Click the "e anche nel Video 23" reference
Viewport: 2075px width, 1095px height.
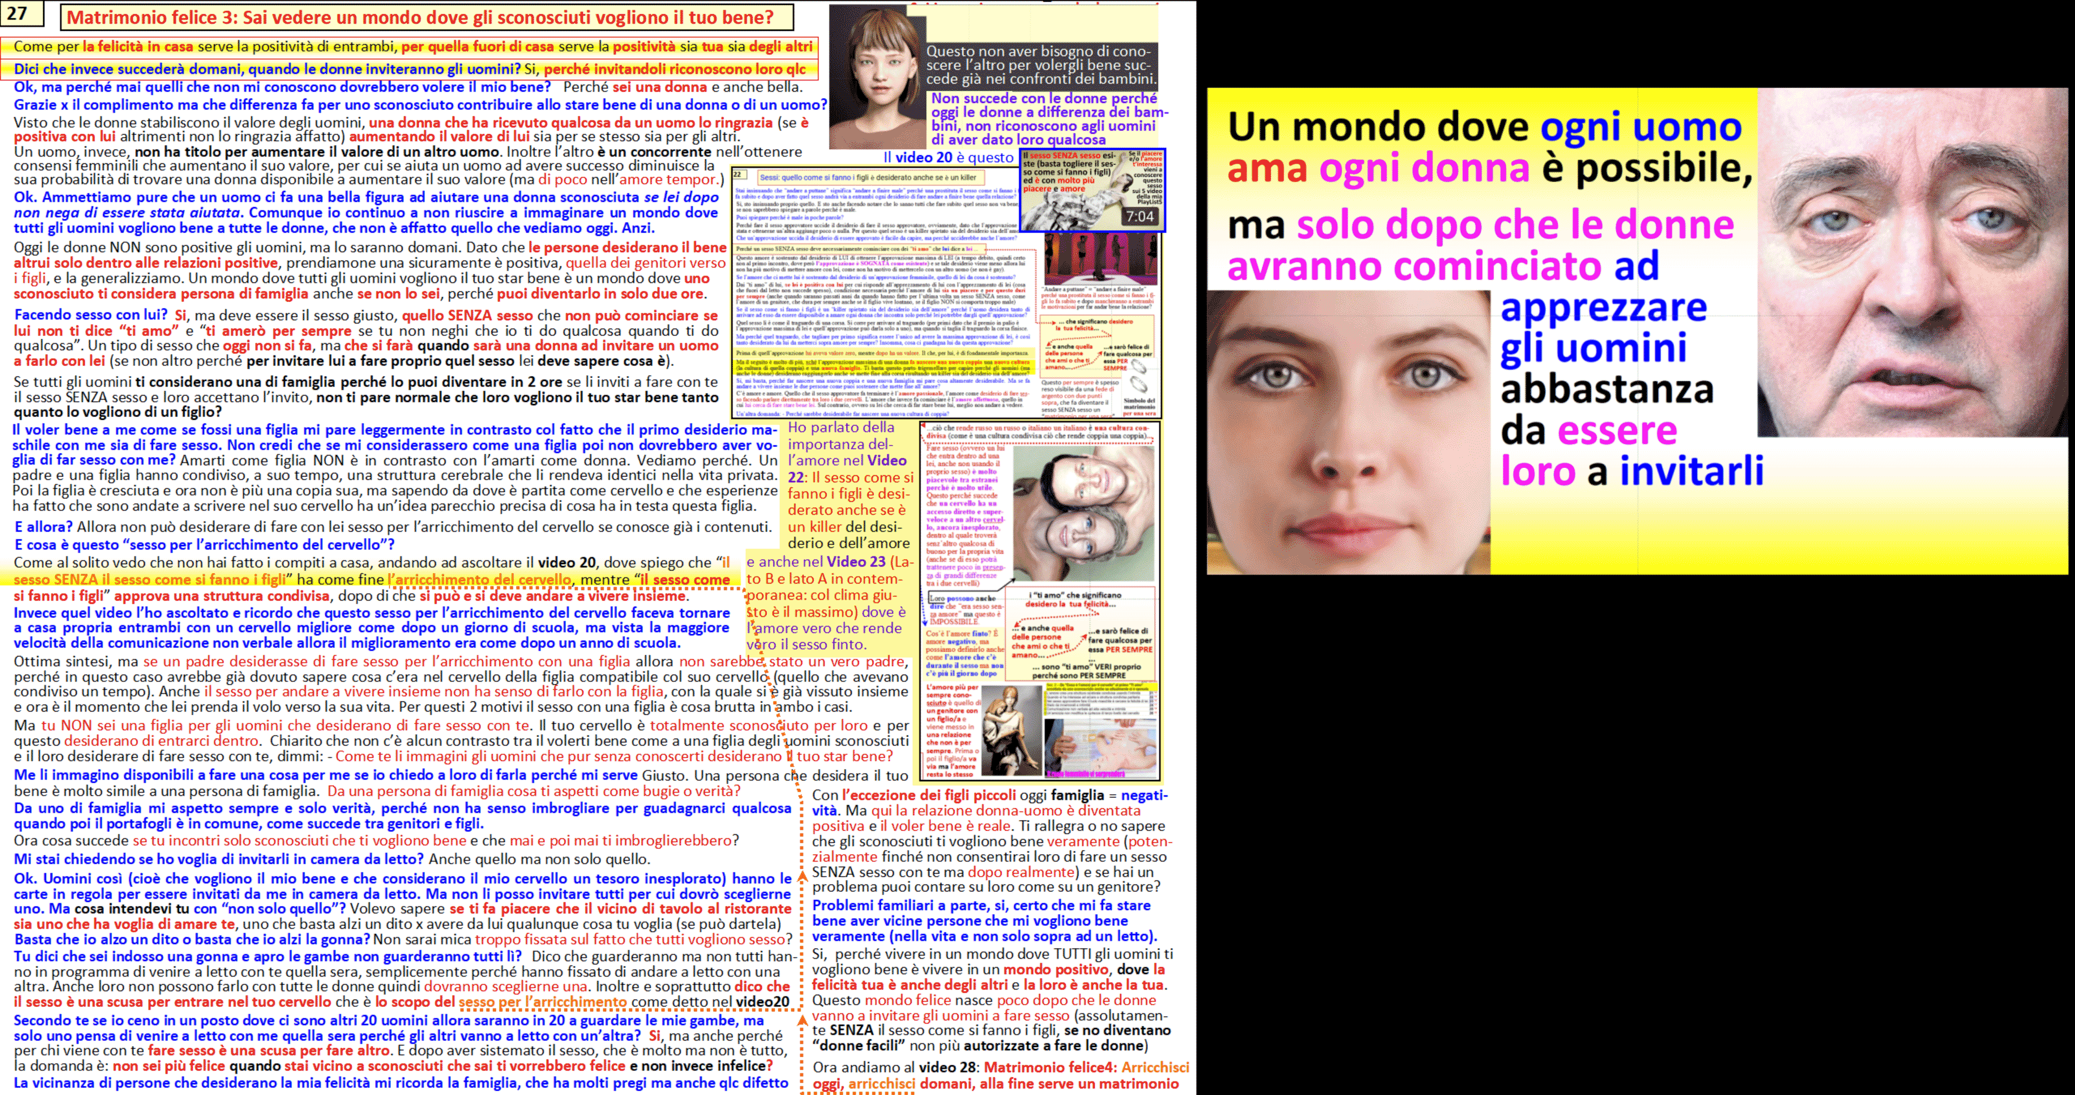(829, 562)
